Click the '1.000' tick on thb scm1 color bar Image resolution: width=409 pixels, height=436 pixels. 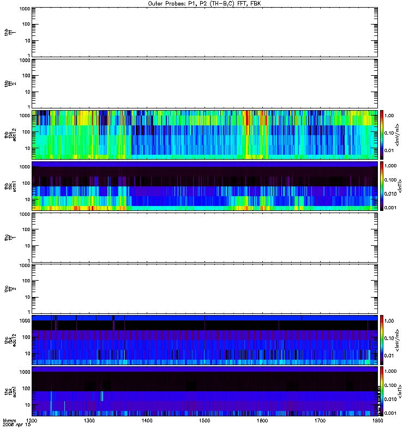[x=390, y=166]
